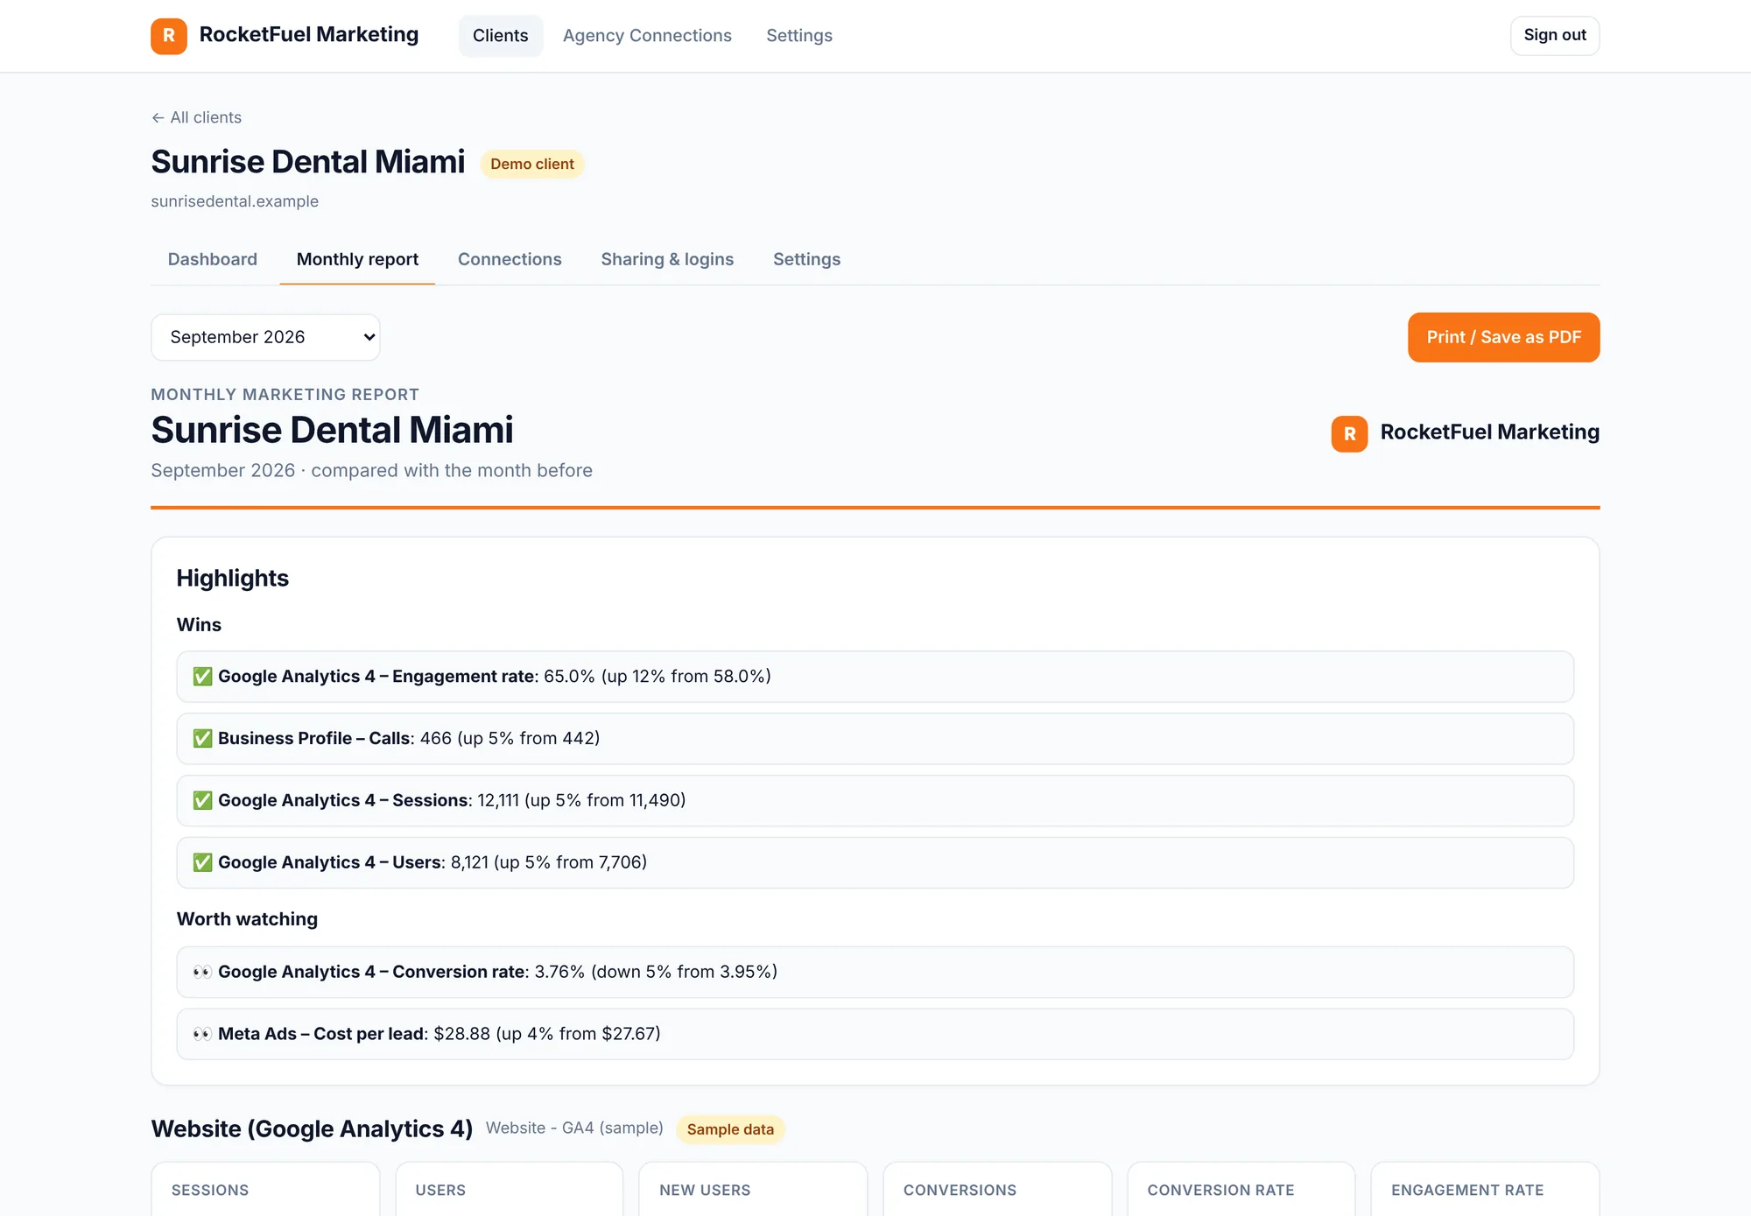Open the Sharing & logins tab
Screen dimensions: 1751x1216
tap(667, 259)
